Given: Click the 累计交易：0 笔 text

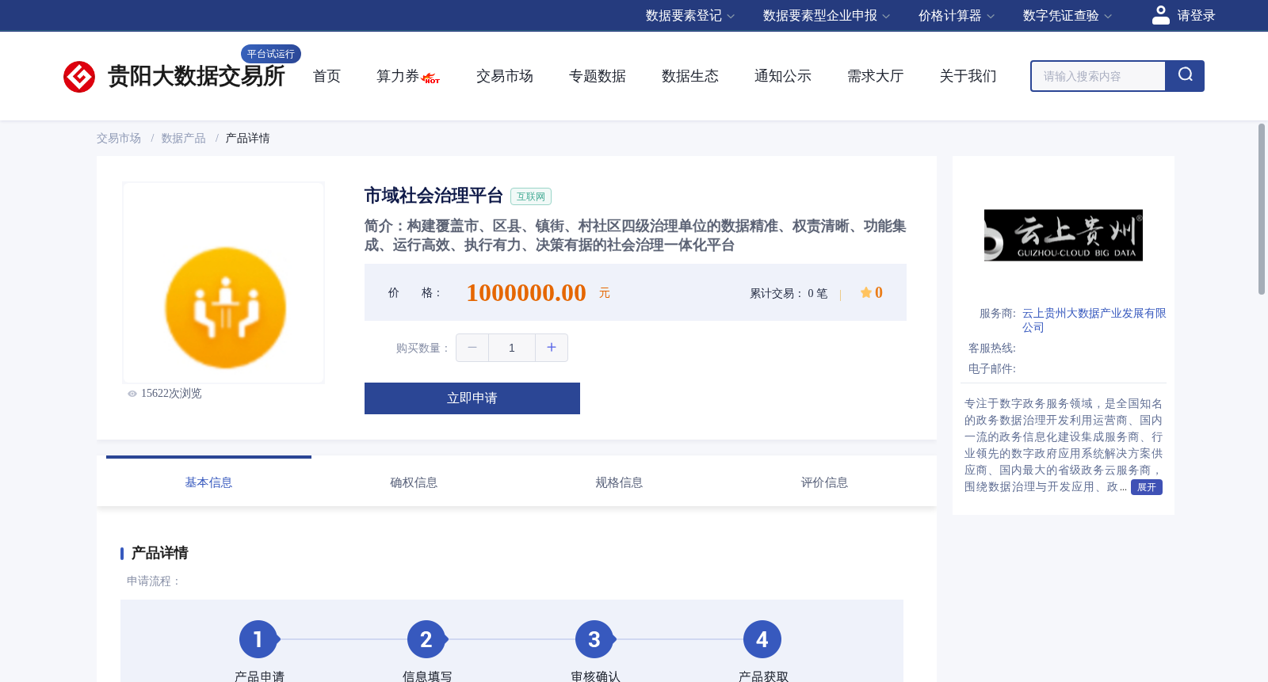Looking at the screenshot, I should point(789,293).
